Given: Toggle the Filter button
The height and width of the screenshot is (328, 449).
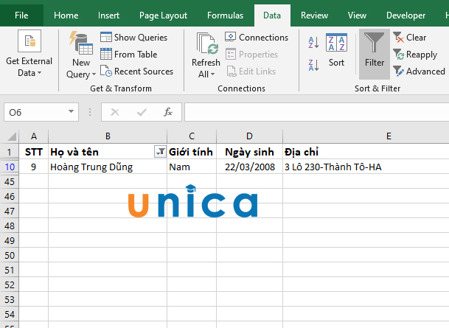Looking at the screenshot, I should [x=375, y=54].
